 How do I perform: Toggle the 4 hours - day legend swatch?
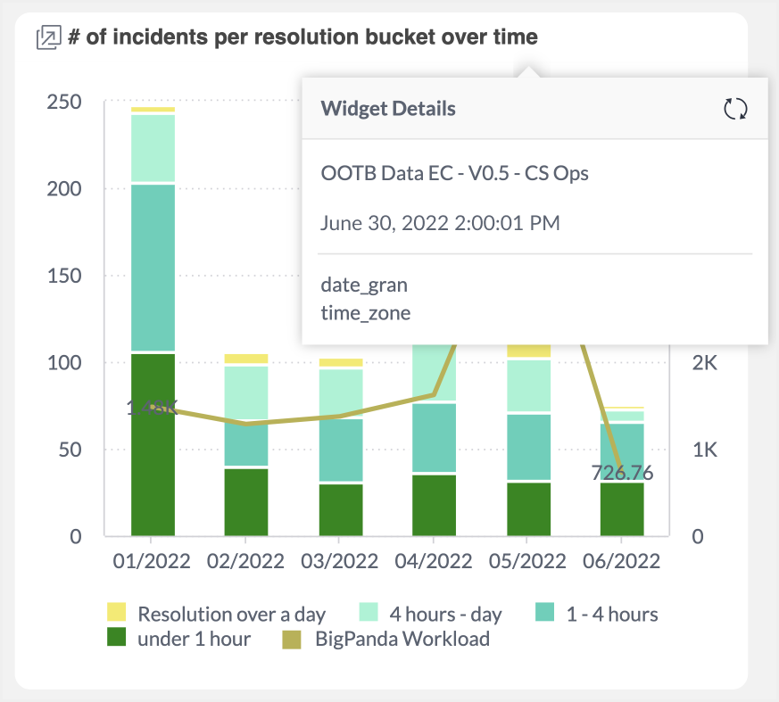tap(369, 613)
